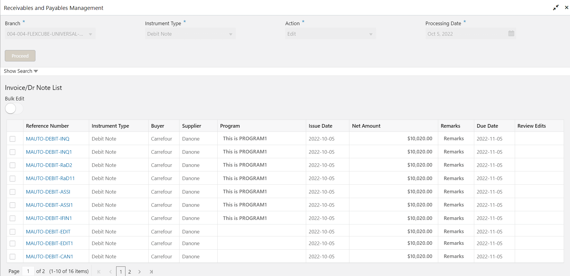
Task: Open the Branch dropdown
Action: click(50, 34)
